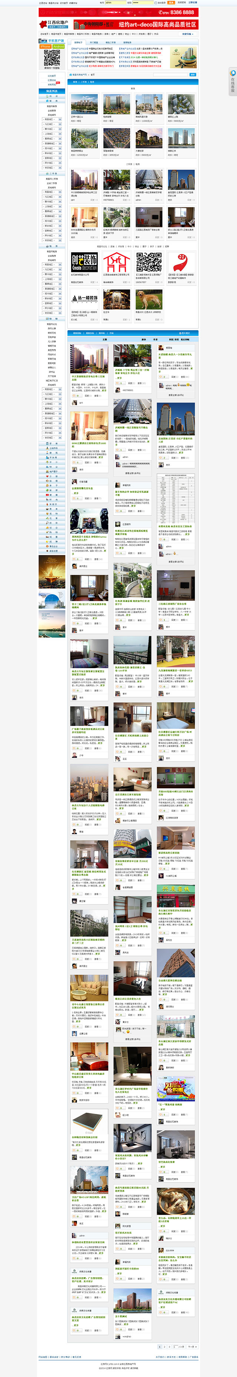The image size is (237, 1377).
Task: Open first 南昌地区 dropdown under 新房 sidebar
Action: click(52, 119)
